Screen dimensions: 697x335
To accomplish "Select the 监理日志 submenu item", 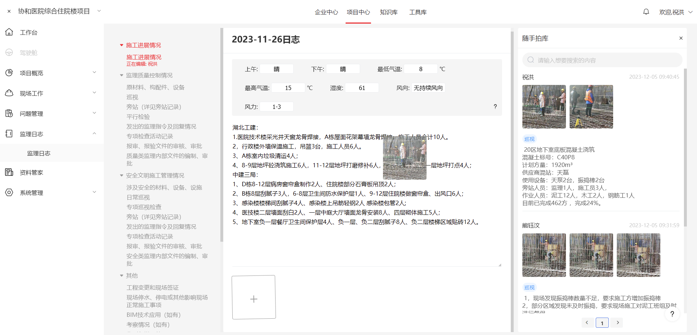I will (x=52, y=153).
